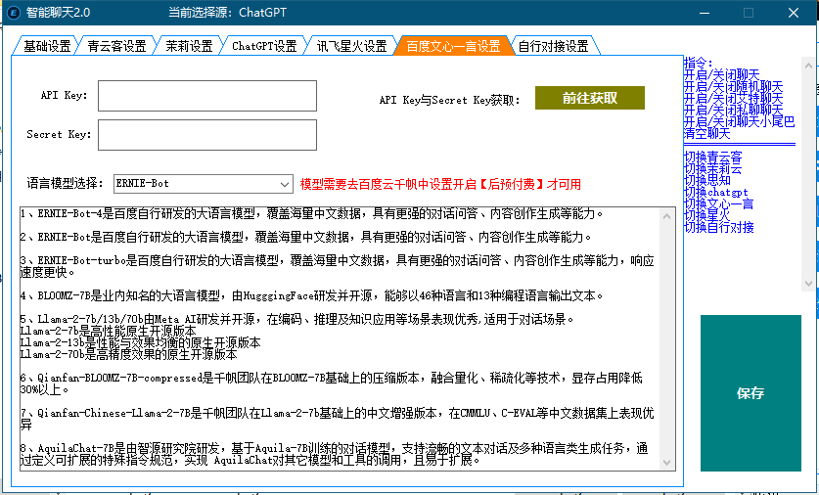
Task: Click the 开启/关闭聊天 command text
Action: point(721,75)
